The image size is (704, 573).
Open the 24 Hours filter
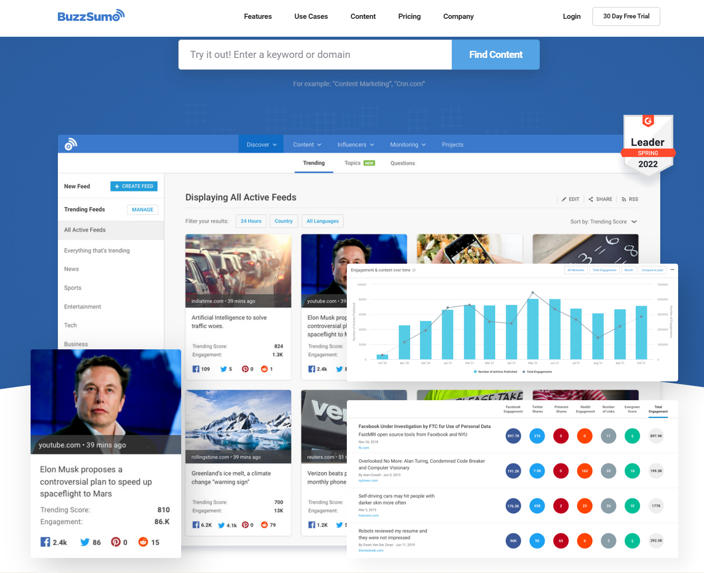click(x=251, y=221)
